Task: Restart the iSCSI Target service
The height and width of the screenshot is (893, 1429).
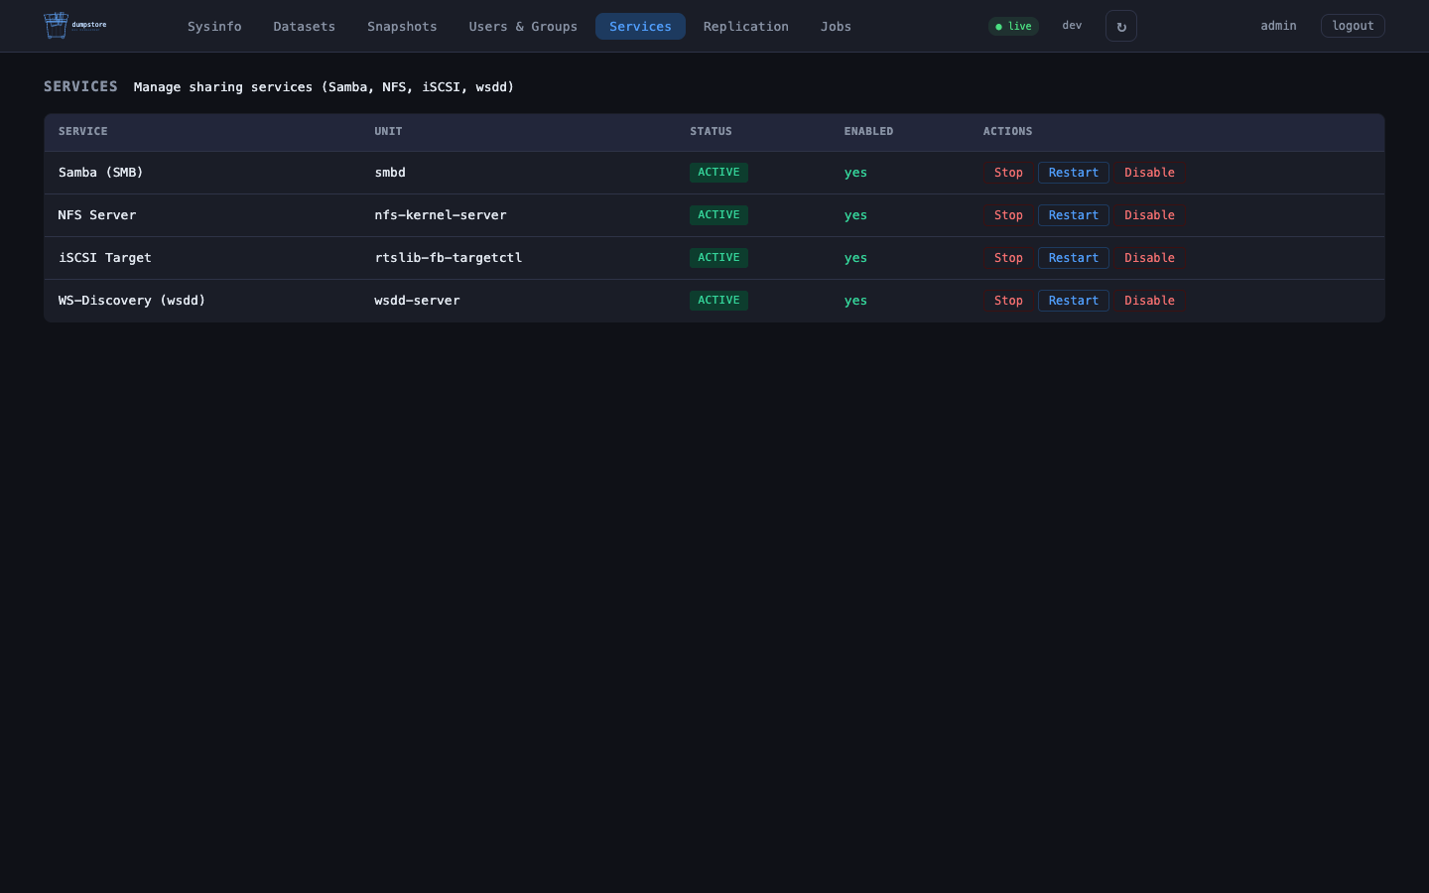Action: tap(1074, 258)
